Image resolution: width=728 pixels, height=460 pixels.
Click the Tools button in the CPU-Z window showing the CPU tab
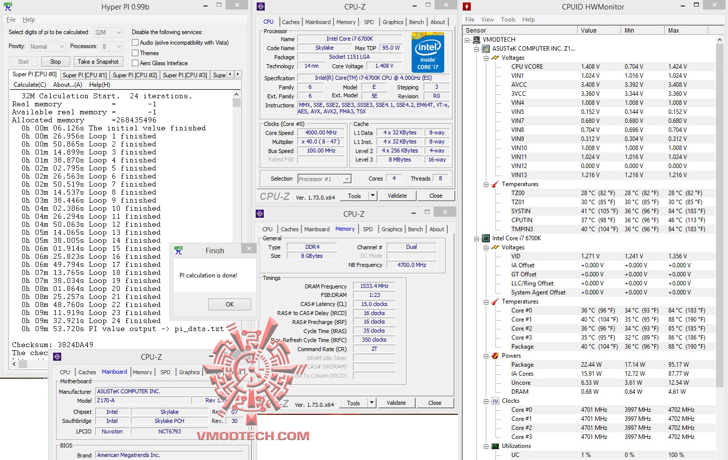(354, 196)
